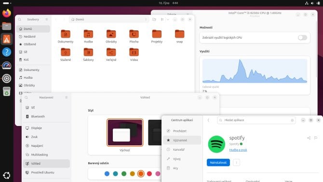This screenshot has height=182, width=323.
Task: Open Koš in Files sidebar
Action: (33, 60)
